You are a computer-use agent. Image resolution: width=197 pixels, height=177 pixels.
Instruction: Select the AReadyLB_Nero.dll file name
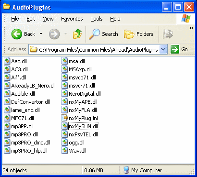(33, 86)
